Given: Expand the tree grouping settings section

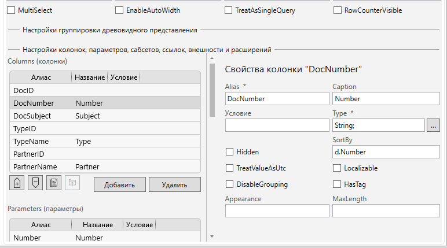Looking at the screenshot, I should tap(109, 29).
